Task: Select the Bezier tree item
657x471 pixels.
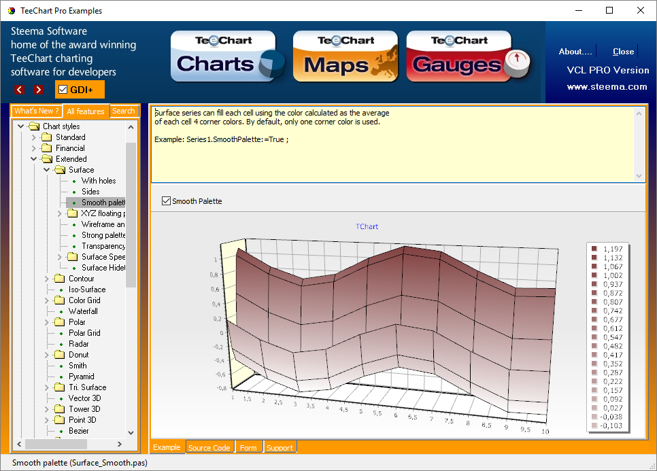Action: click(79, 431)
